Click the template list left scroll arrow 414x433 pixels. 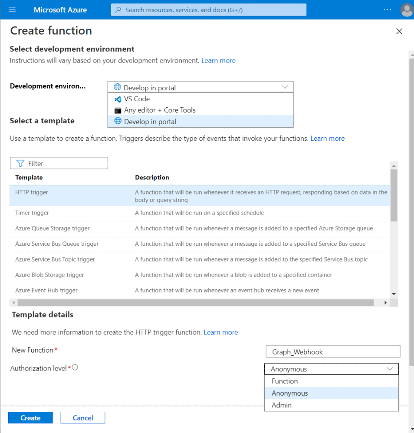tap(13, 303)
